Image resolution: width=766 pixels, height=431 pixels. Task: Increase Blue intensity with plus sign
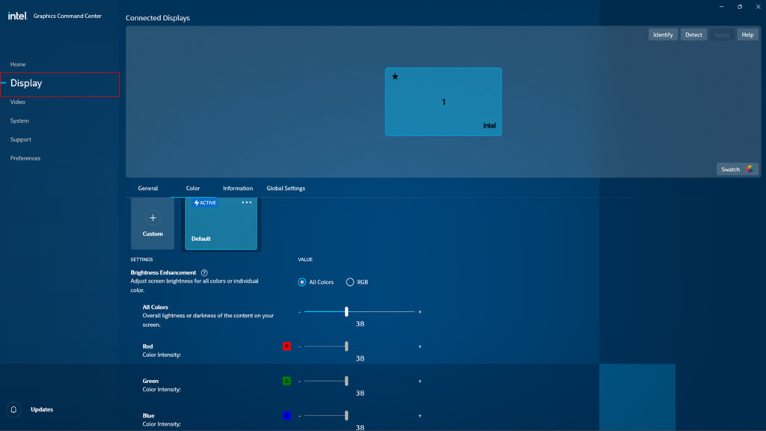[420, 416]
